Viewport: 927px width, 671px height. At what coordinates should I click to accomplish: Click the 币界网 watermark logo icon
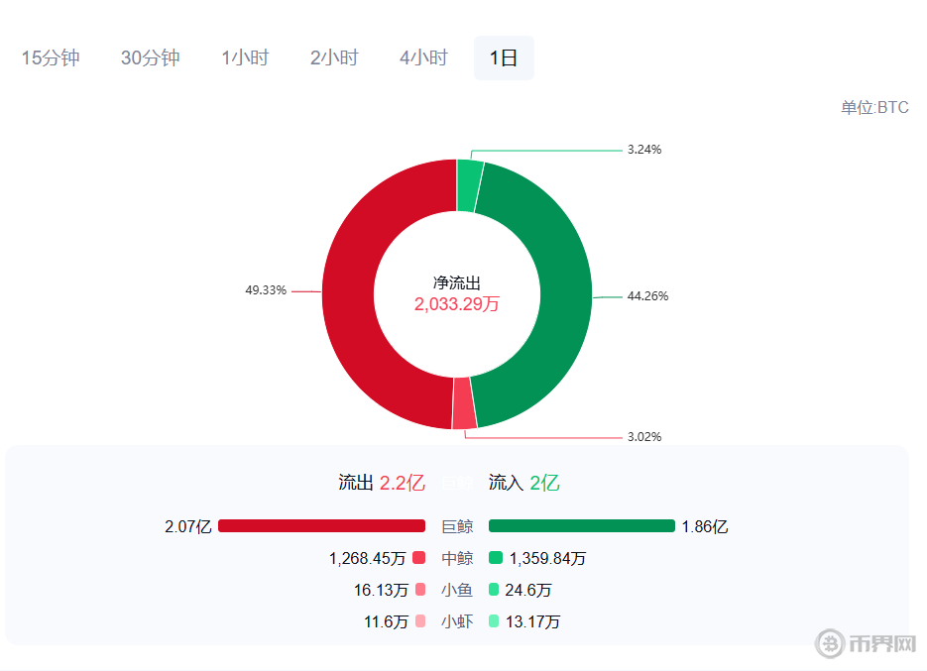coord(830,643)
